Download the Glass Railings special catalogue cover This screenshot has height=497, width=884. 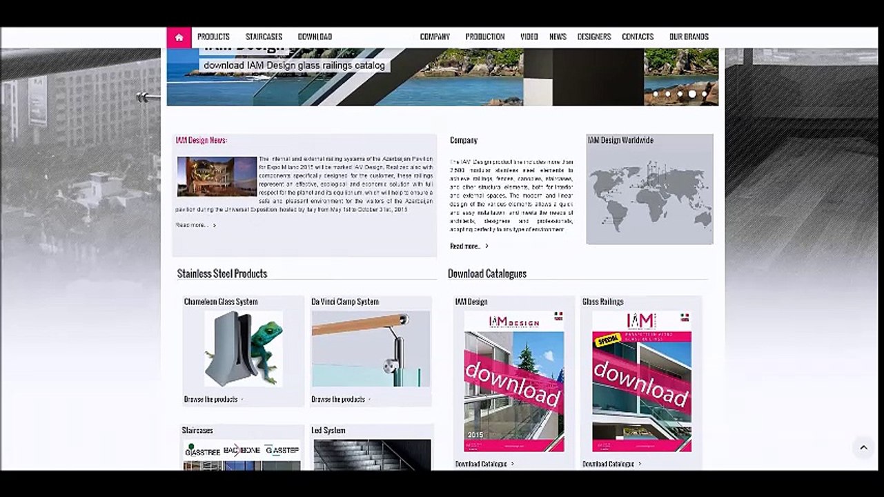(x=642, y=382)
